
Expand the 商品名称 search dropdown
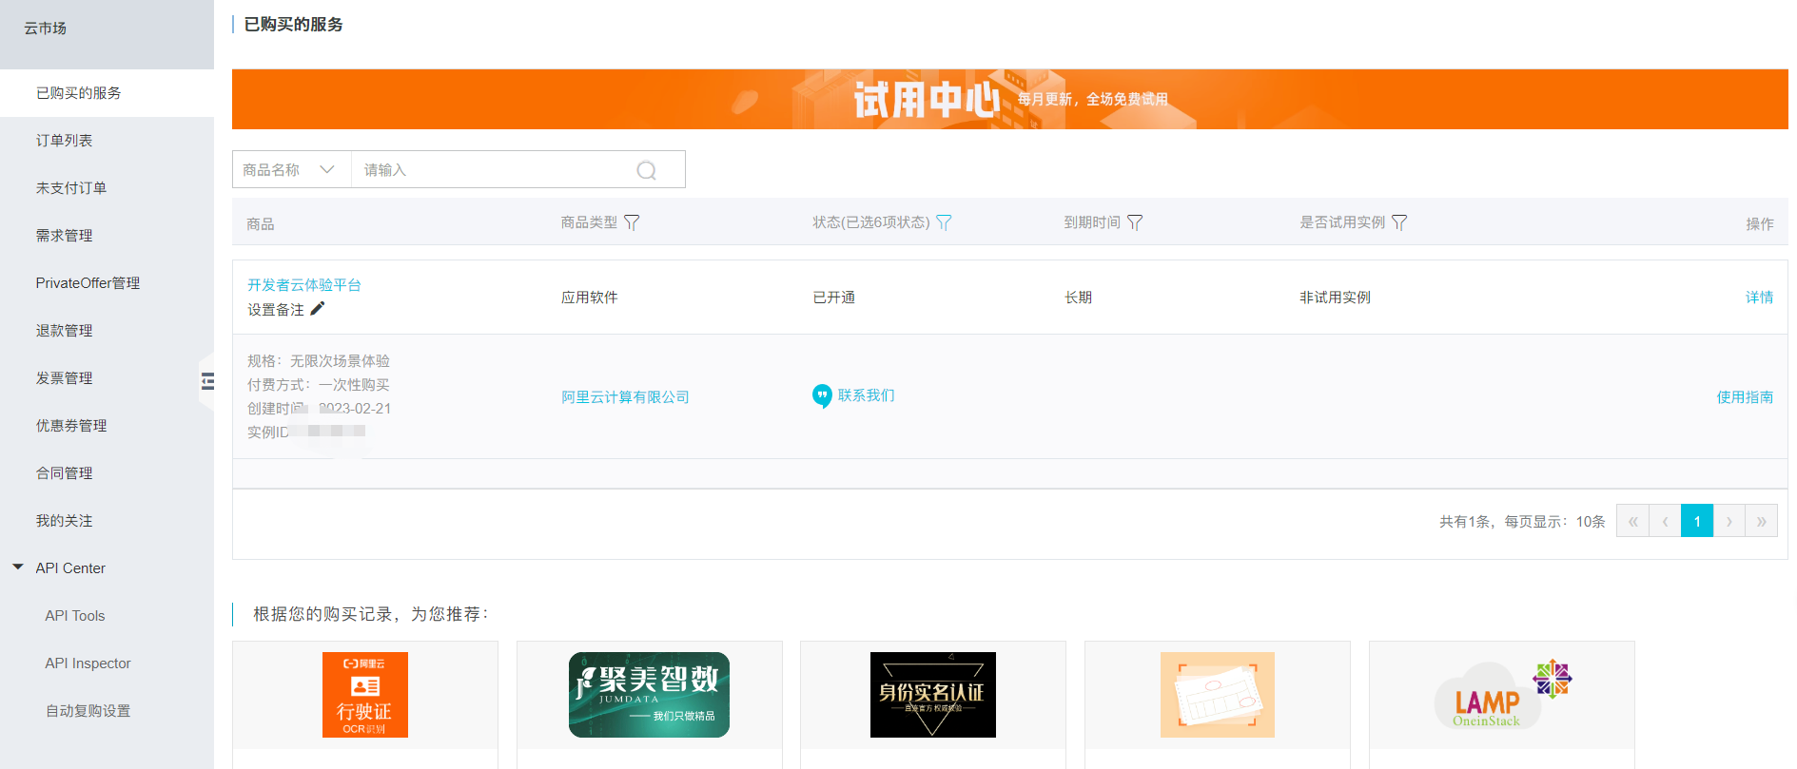point(292,169)
